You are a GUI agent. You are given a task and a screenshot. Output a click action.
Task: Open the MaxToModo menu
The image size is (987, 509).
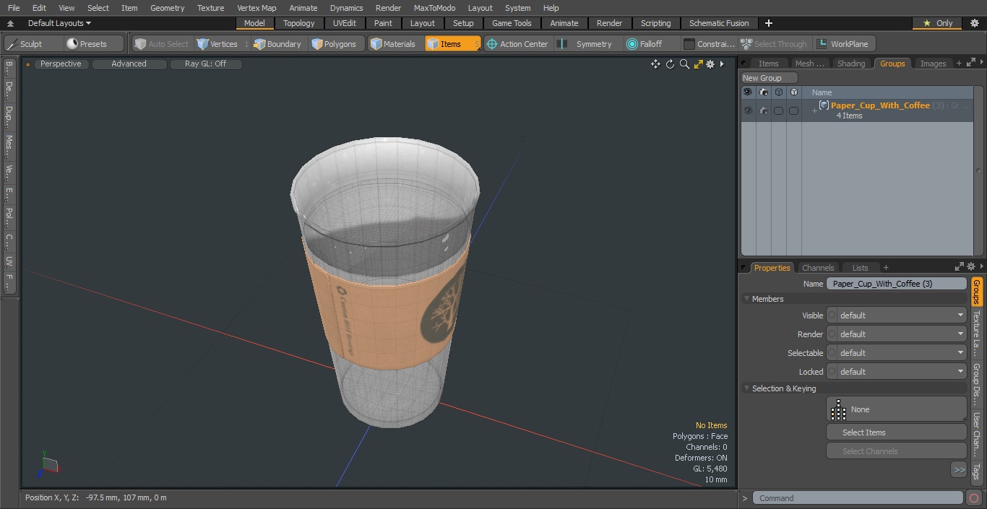coord(434,8)
